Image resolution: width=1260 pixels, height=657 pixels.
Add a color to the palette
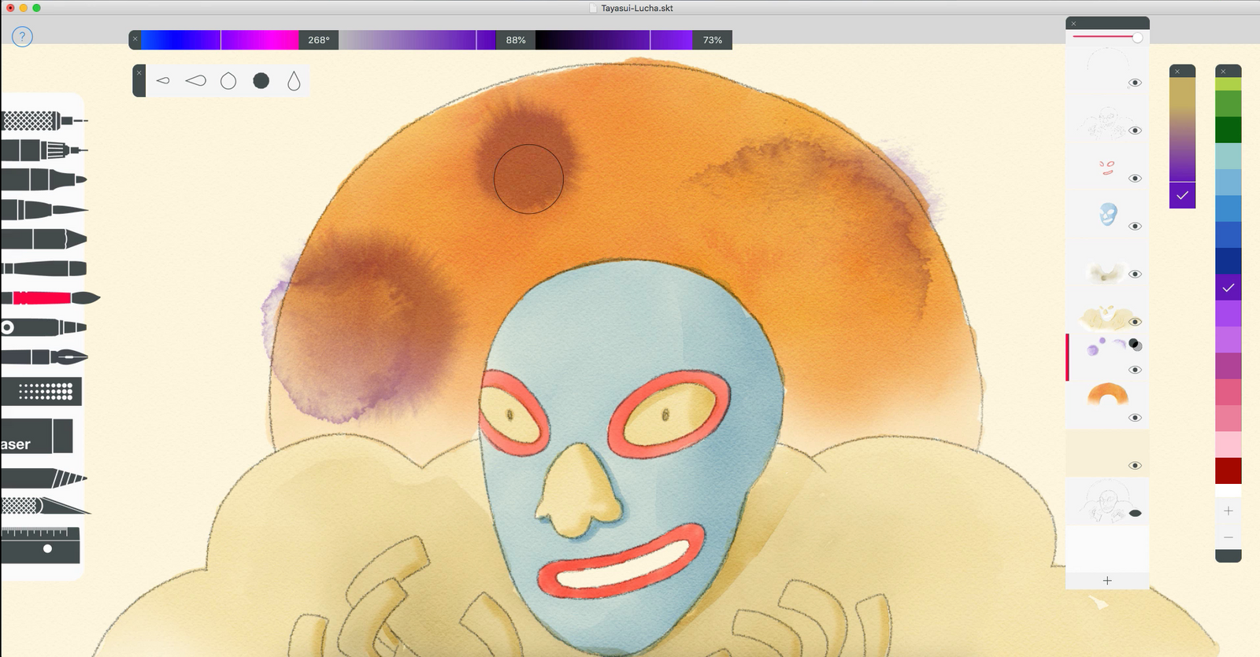(1228, 511)
